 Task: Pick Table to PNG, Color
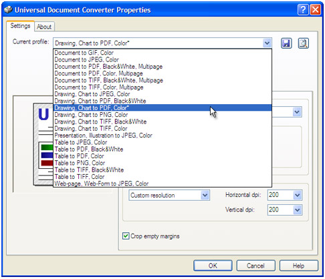162,163
